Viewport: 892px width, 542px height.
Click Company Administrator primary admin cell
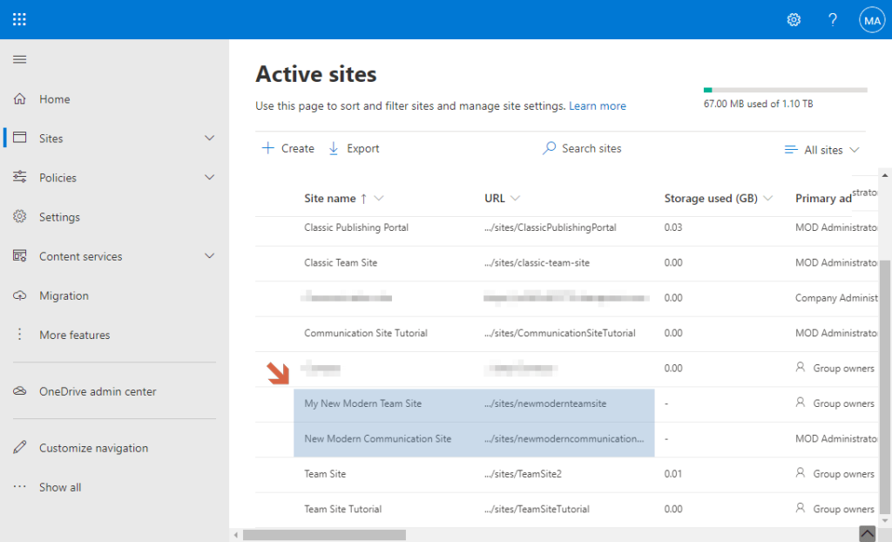836,298
